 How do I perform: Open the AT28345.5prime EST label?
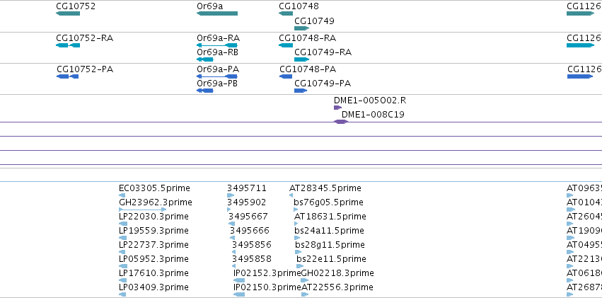325,188
